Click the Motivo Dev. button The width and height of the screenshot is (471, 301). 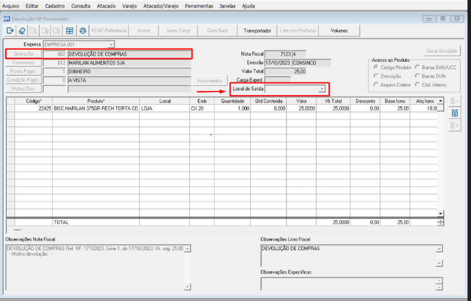[23, 89]
